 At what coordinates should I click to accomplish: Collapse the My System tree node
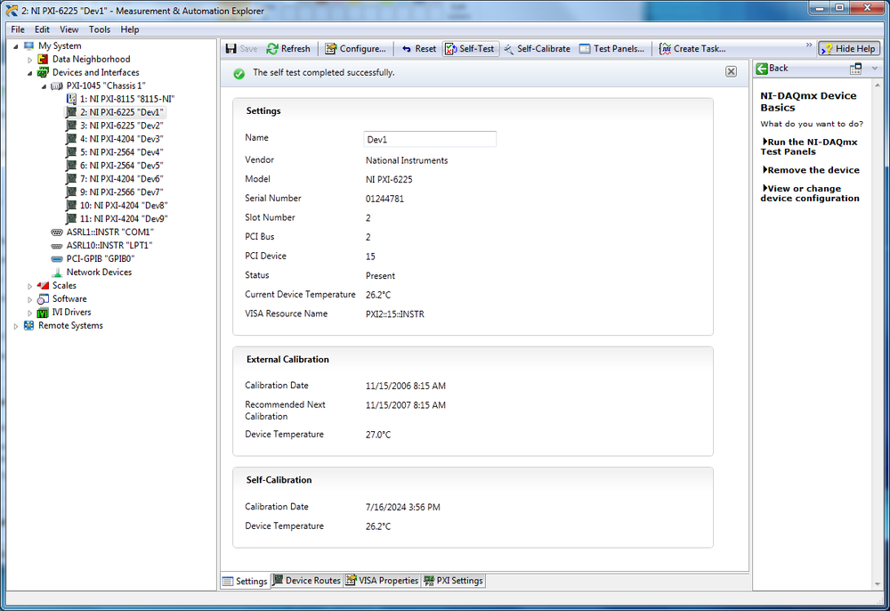16,46
